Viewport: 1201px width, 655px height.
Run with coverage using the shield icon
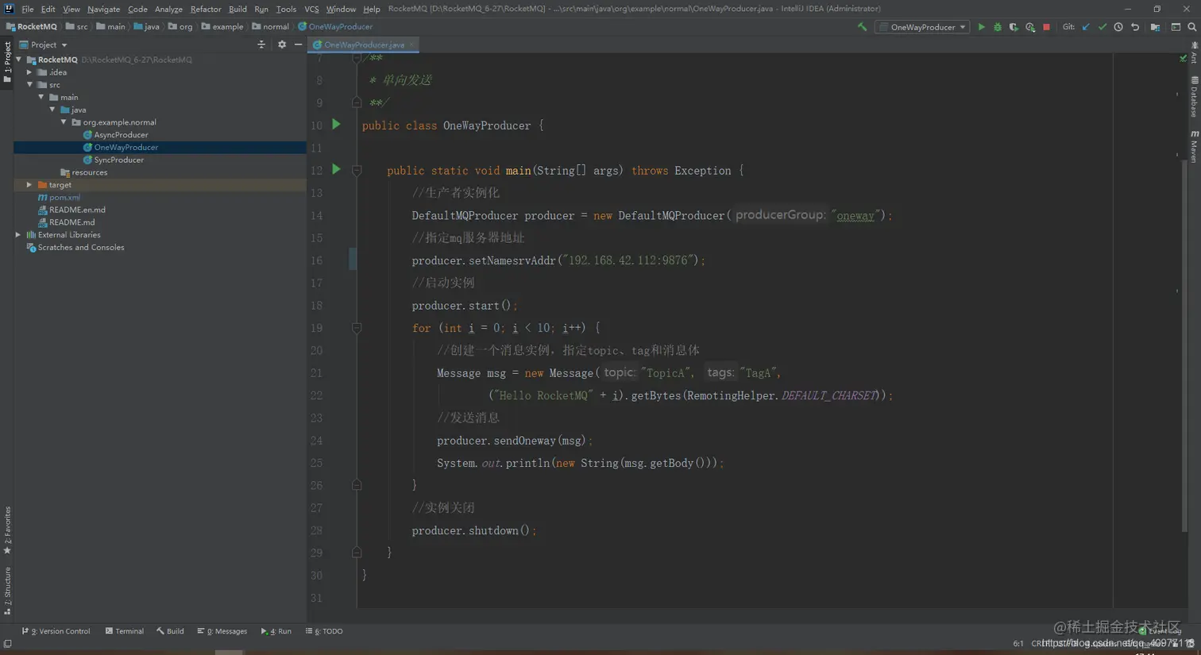coord(1014,27)
